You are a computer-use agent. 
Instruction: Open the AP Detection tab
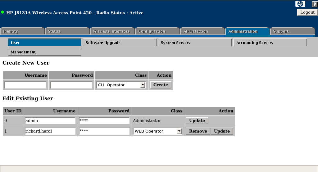(202, 31)
